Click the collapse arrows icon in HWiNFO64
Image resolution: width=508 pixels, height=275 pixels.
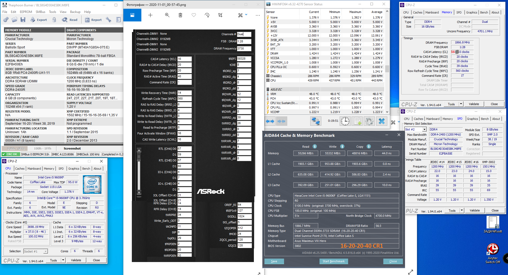[x=281, y=121]
